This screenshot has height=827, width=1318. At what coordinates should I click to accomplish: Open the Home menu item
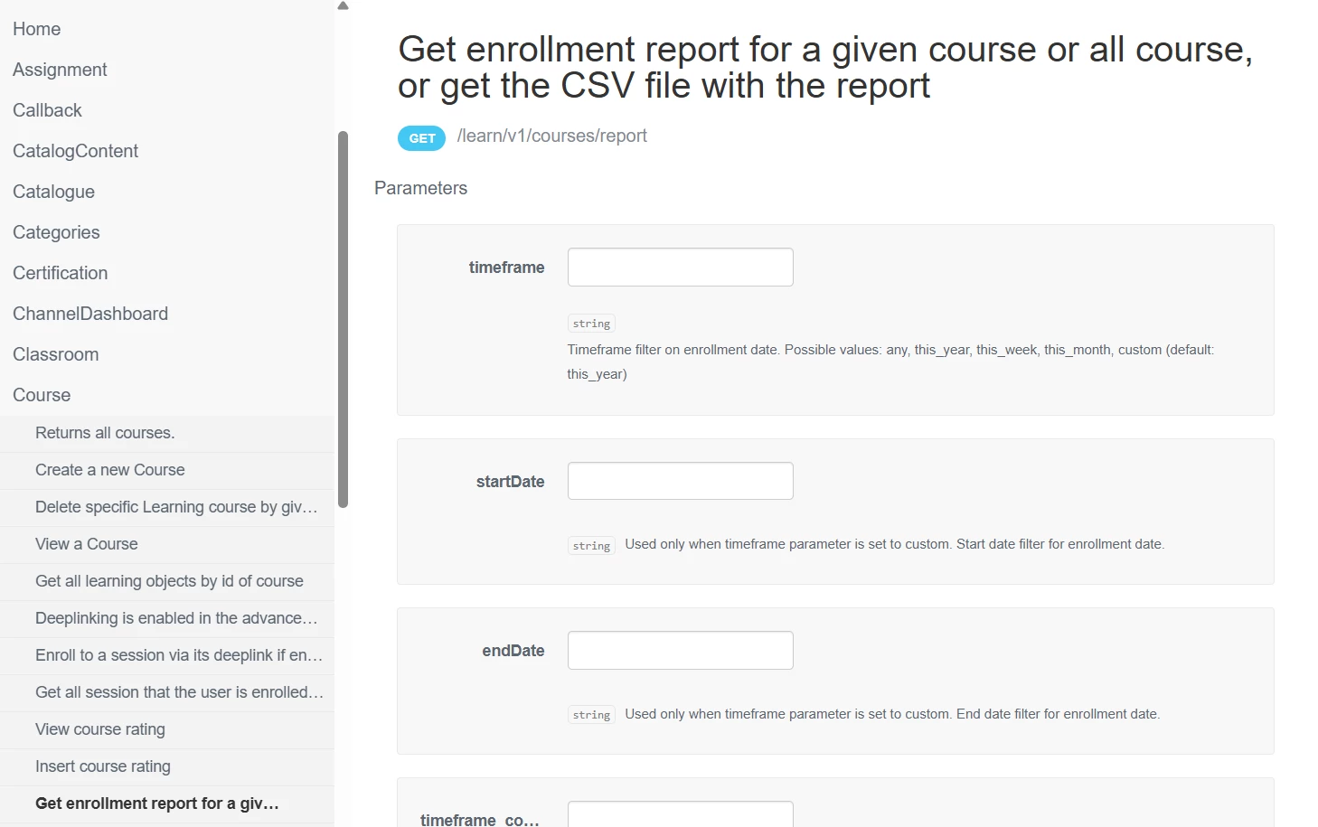[x=37, y=29]
